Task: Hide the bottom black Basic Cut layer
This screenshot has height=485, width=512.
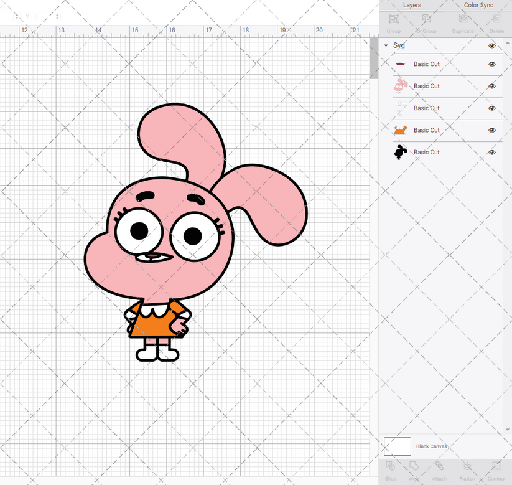Action: point(491,152)
